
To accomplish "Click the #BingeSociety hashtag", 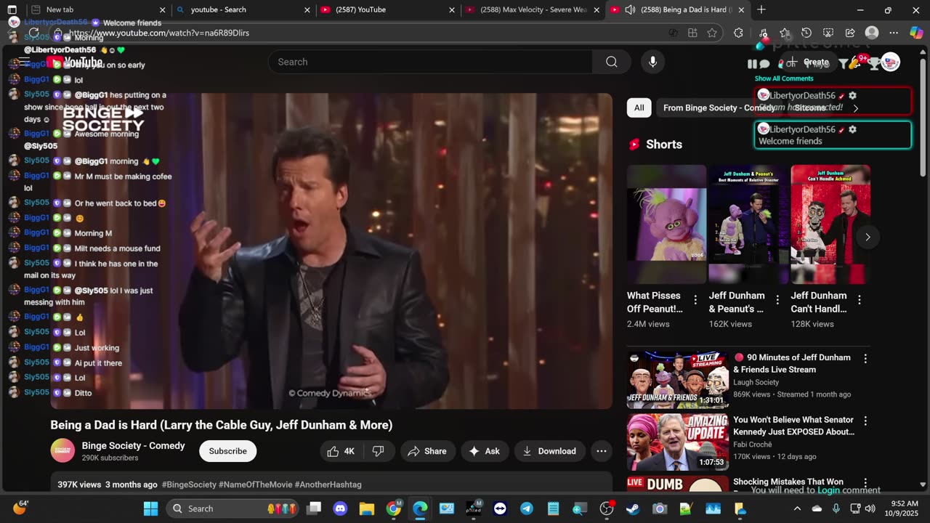I will 189,485.
